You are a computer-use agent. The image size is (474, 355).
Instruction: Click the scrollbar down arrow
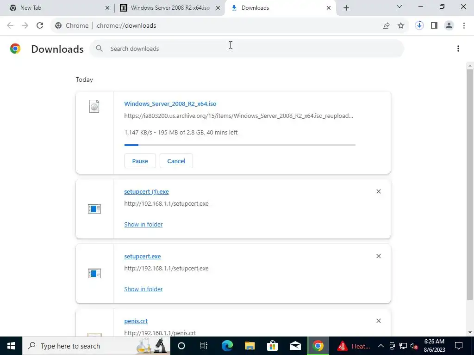470,332
